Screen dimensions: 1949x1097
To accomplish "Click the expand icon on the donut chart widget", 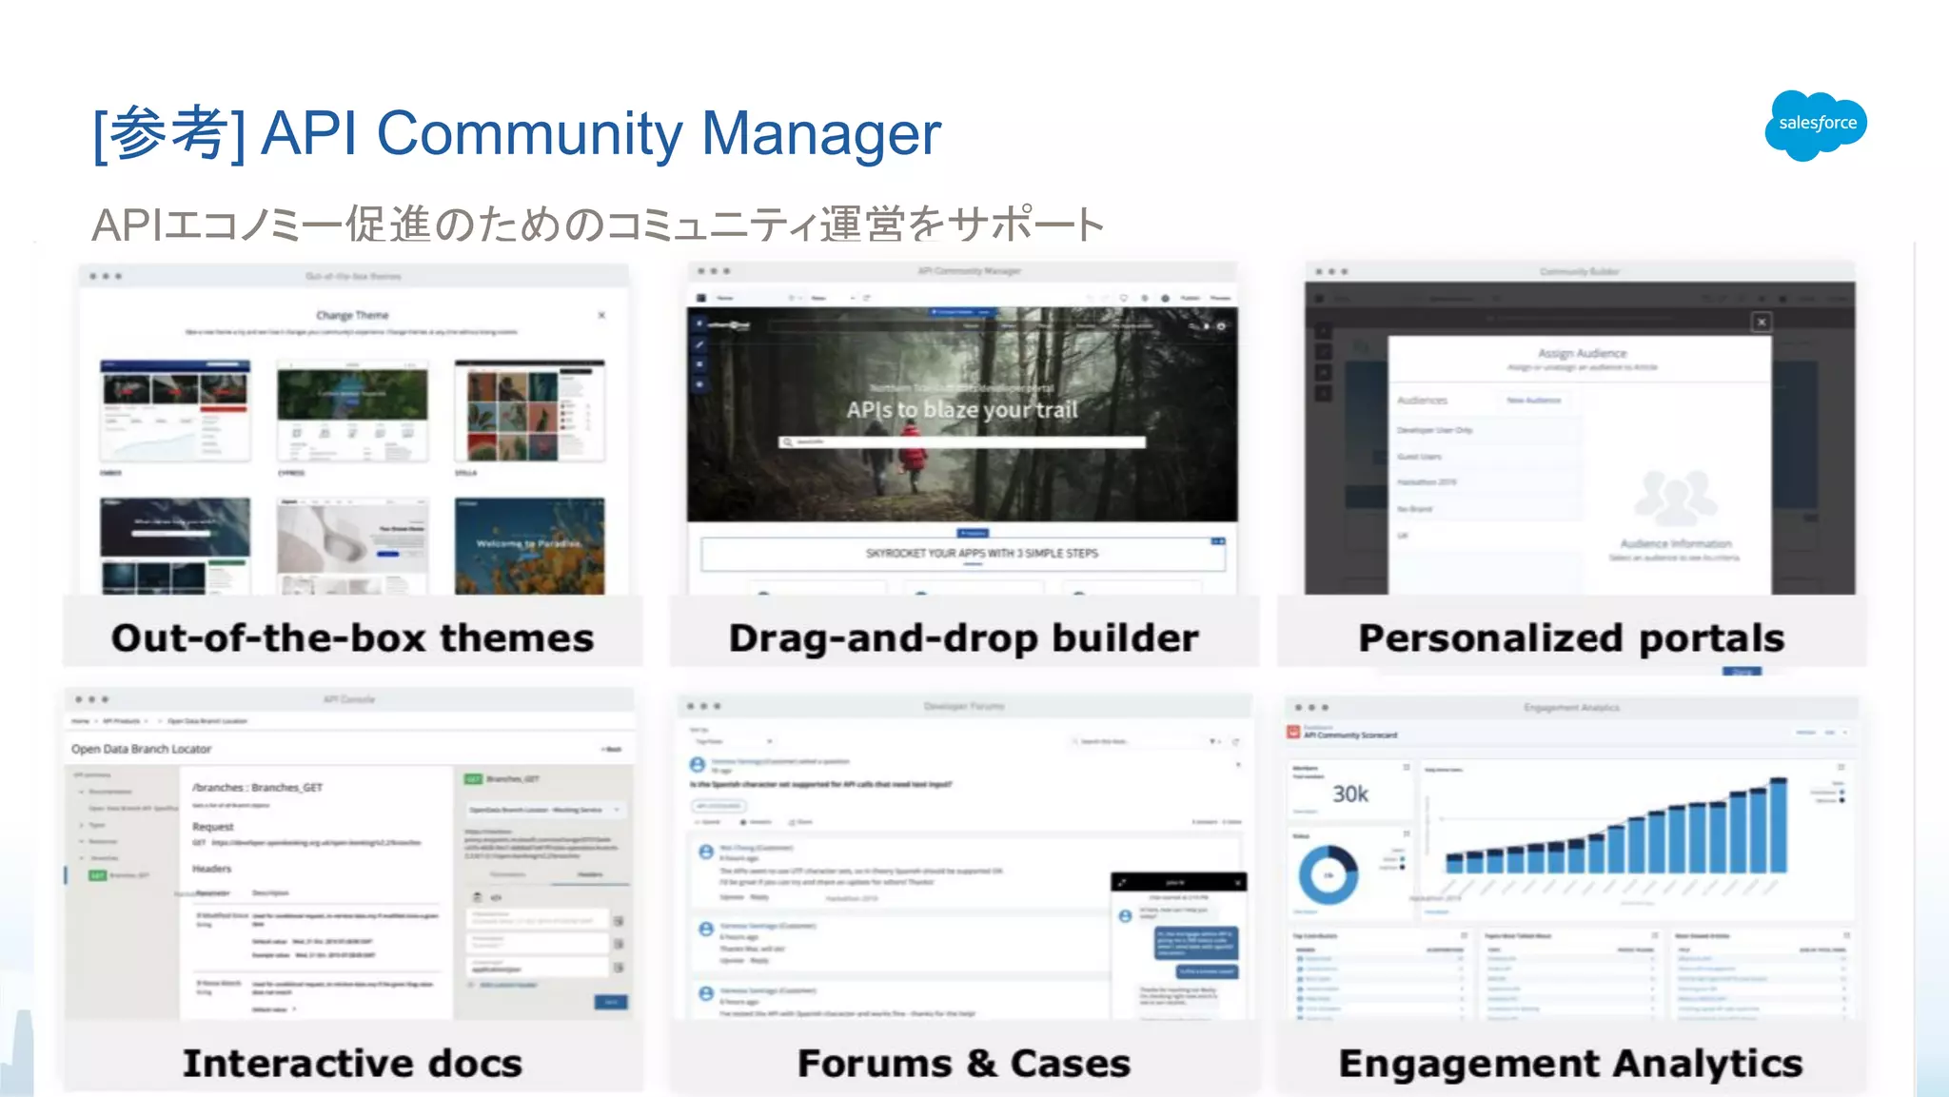I will [x=1406, y=834].
